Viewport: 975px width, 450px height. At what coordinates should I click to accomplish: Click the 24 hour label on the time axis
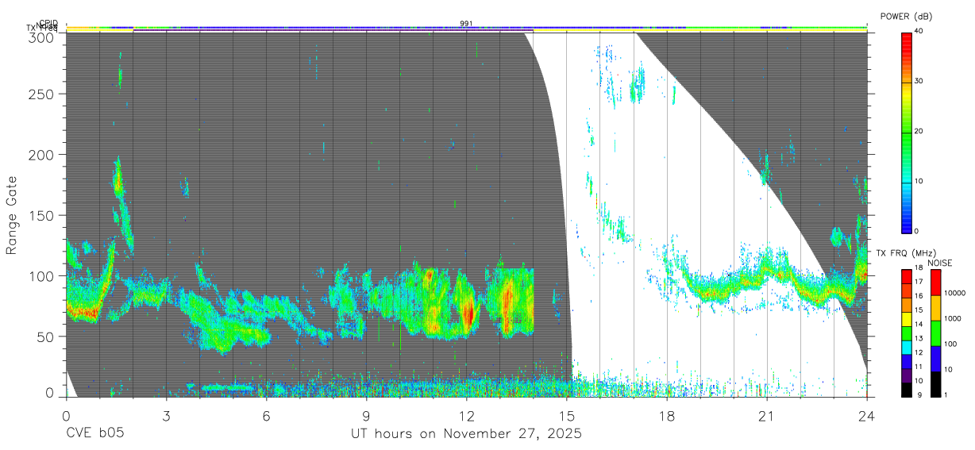click(x=867, y=416)
